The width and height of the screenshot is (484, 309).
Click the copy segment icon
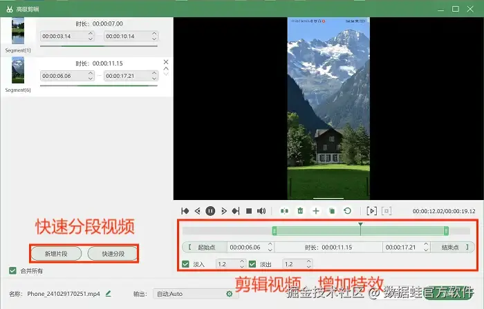tap(332, 211)
